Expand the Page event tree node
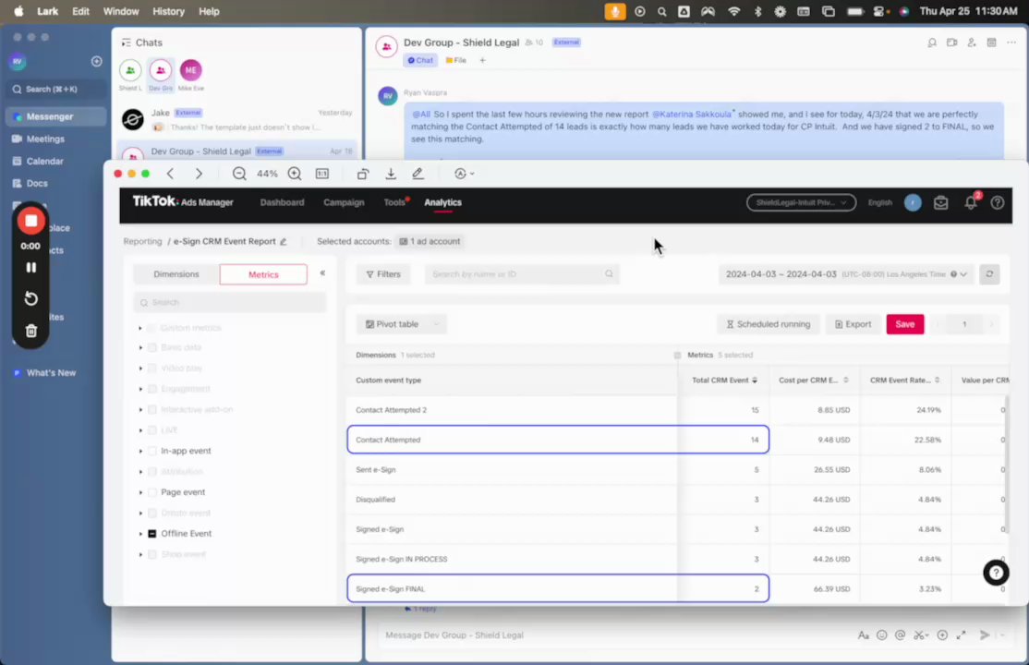Viewport: 1029px width, 665px height. coord(140,492)
